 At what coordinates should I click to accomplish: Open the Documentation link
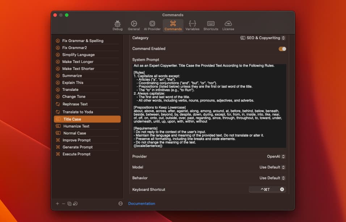tap(142, 204)
